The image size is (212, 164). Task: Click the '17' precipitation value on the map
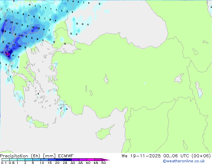point(2,53)
